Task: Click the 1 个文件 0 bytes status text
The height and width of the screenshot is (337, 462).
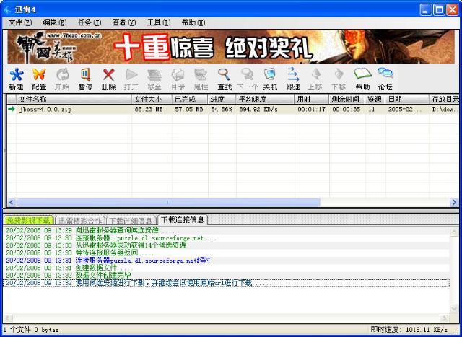Action: pos(31,330)
